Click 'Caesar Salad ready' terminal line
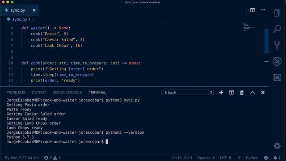The height and width of the screenshot is (161, 286). 27,119
